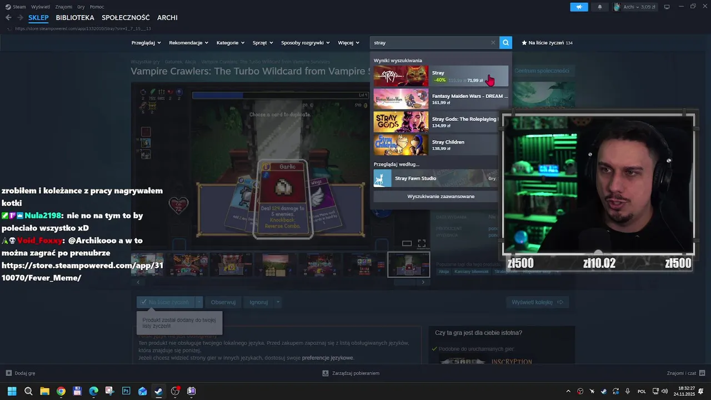Select the highlighted last screenshot thumbnail
711x400 pixels.
[408, 264]
